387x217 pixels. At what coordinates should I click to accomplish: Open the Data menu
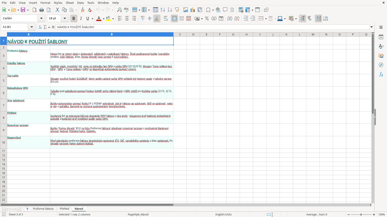coord(80,3)
